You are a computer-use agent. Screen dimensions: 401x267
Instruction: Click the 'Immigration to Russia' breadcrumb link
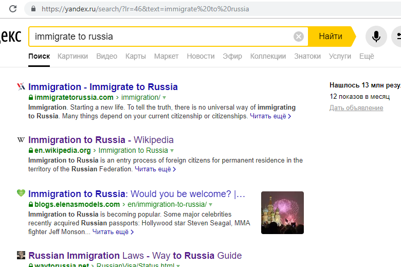pyautogui.click(x=133, y=150)
